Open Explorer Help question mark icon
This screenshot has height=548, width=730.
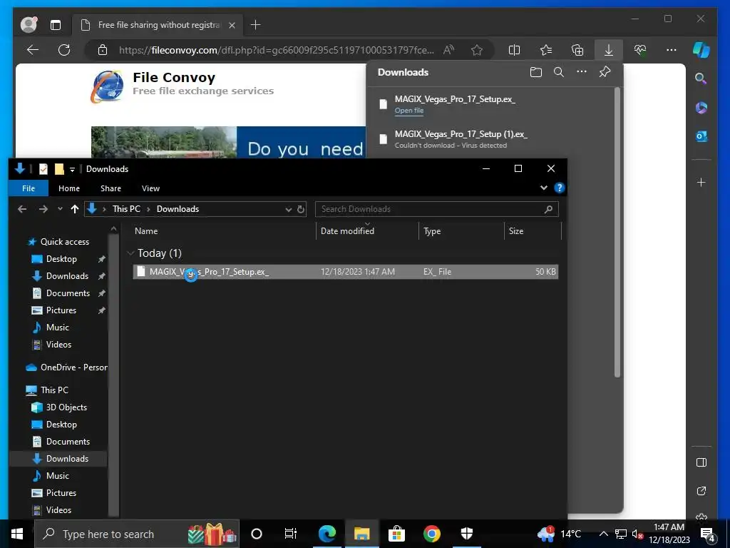point(559,188)
